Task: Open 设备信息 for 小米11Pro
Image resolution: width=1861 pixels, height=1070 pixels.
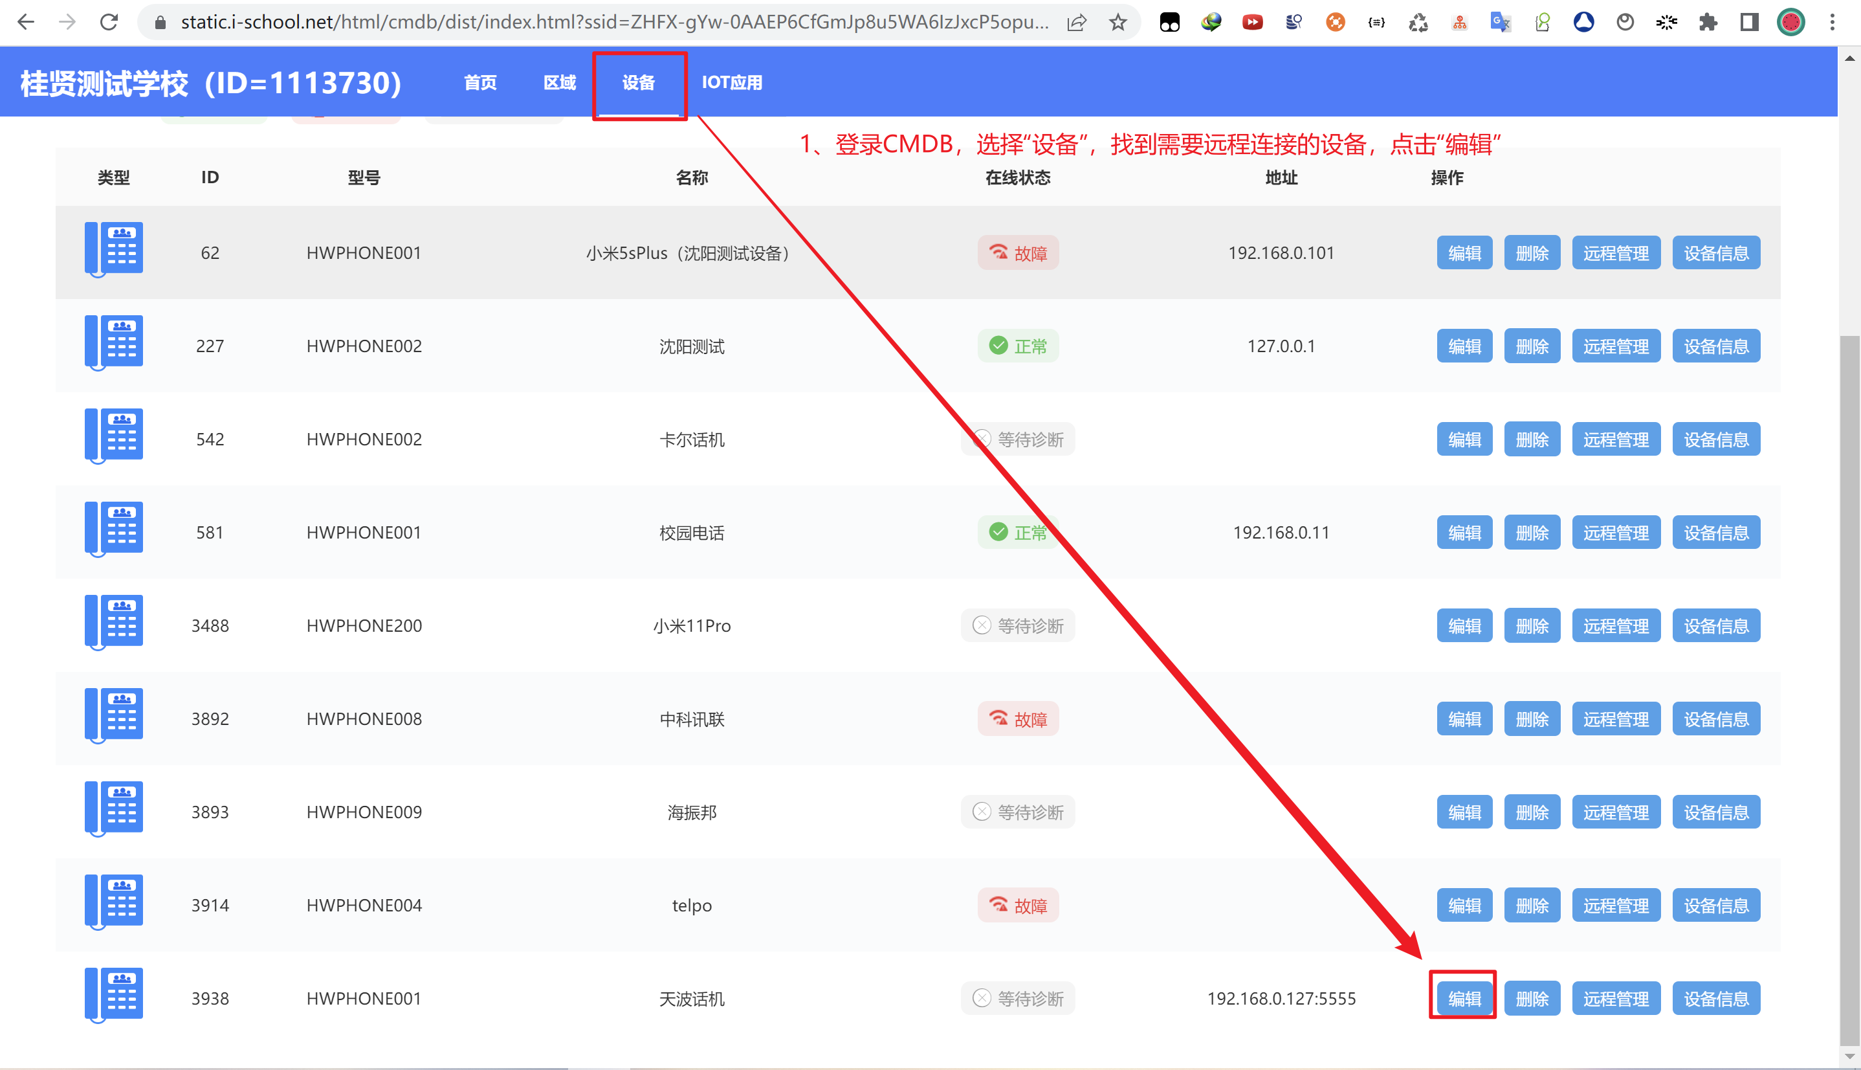Action: tap(1715, 626)
